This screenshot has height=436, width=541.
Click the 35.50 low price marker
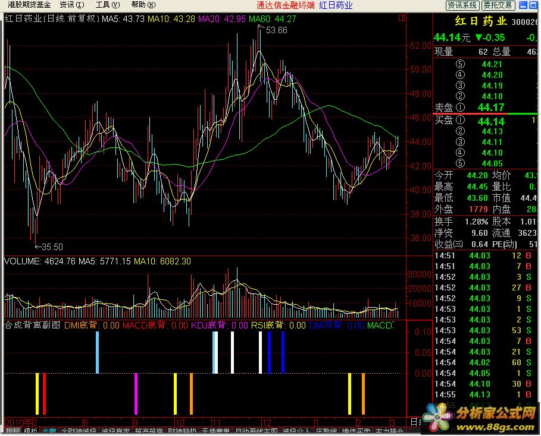click(52, 247)
